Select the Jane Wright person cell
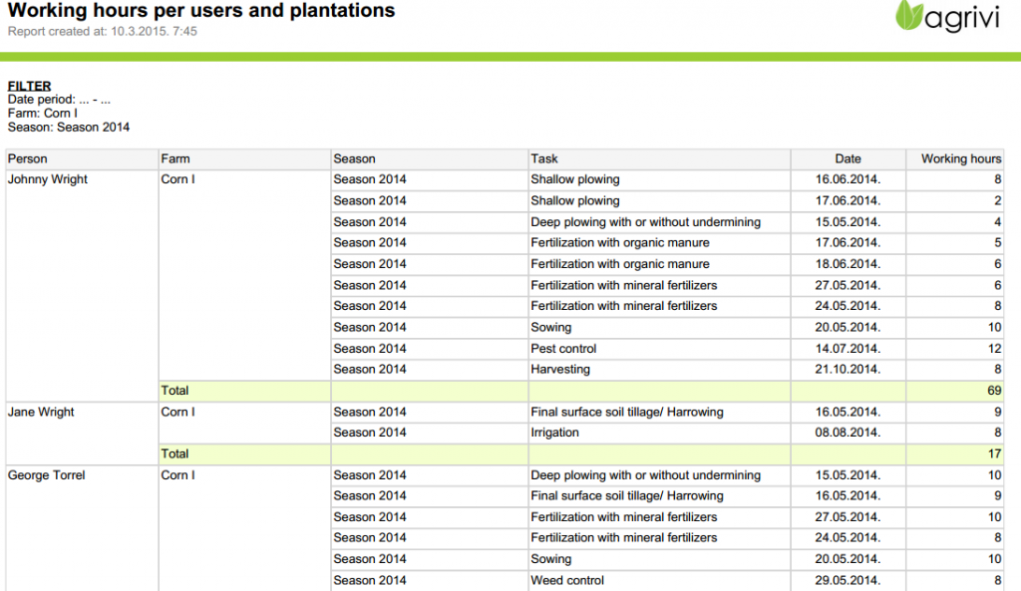The width and height of the screenshot is (1021, 591). click(41, 412)
